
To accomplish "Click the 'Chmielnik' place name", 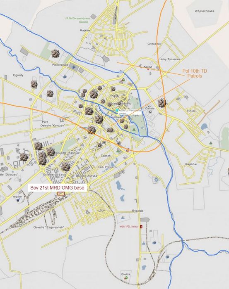I will click(154, 44).
